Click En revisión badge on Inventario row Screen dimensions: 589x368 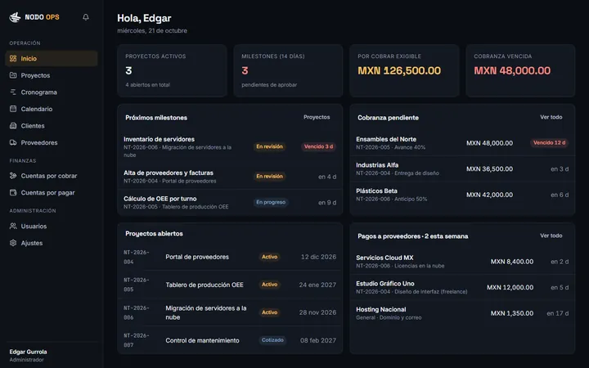coord(269,146)
